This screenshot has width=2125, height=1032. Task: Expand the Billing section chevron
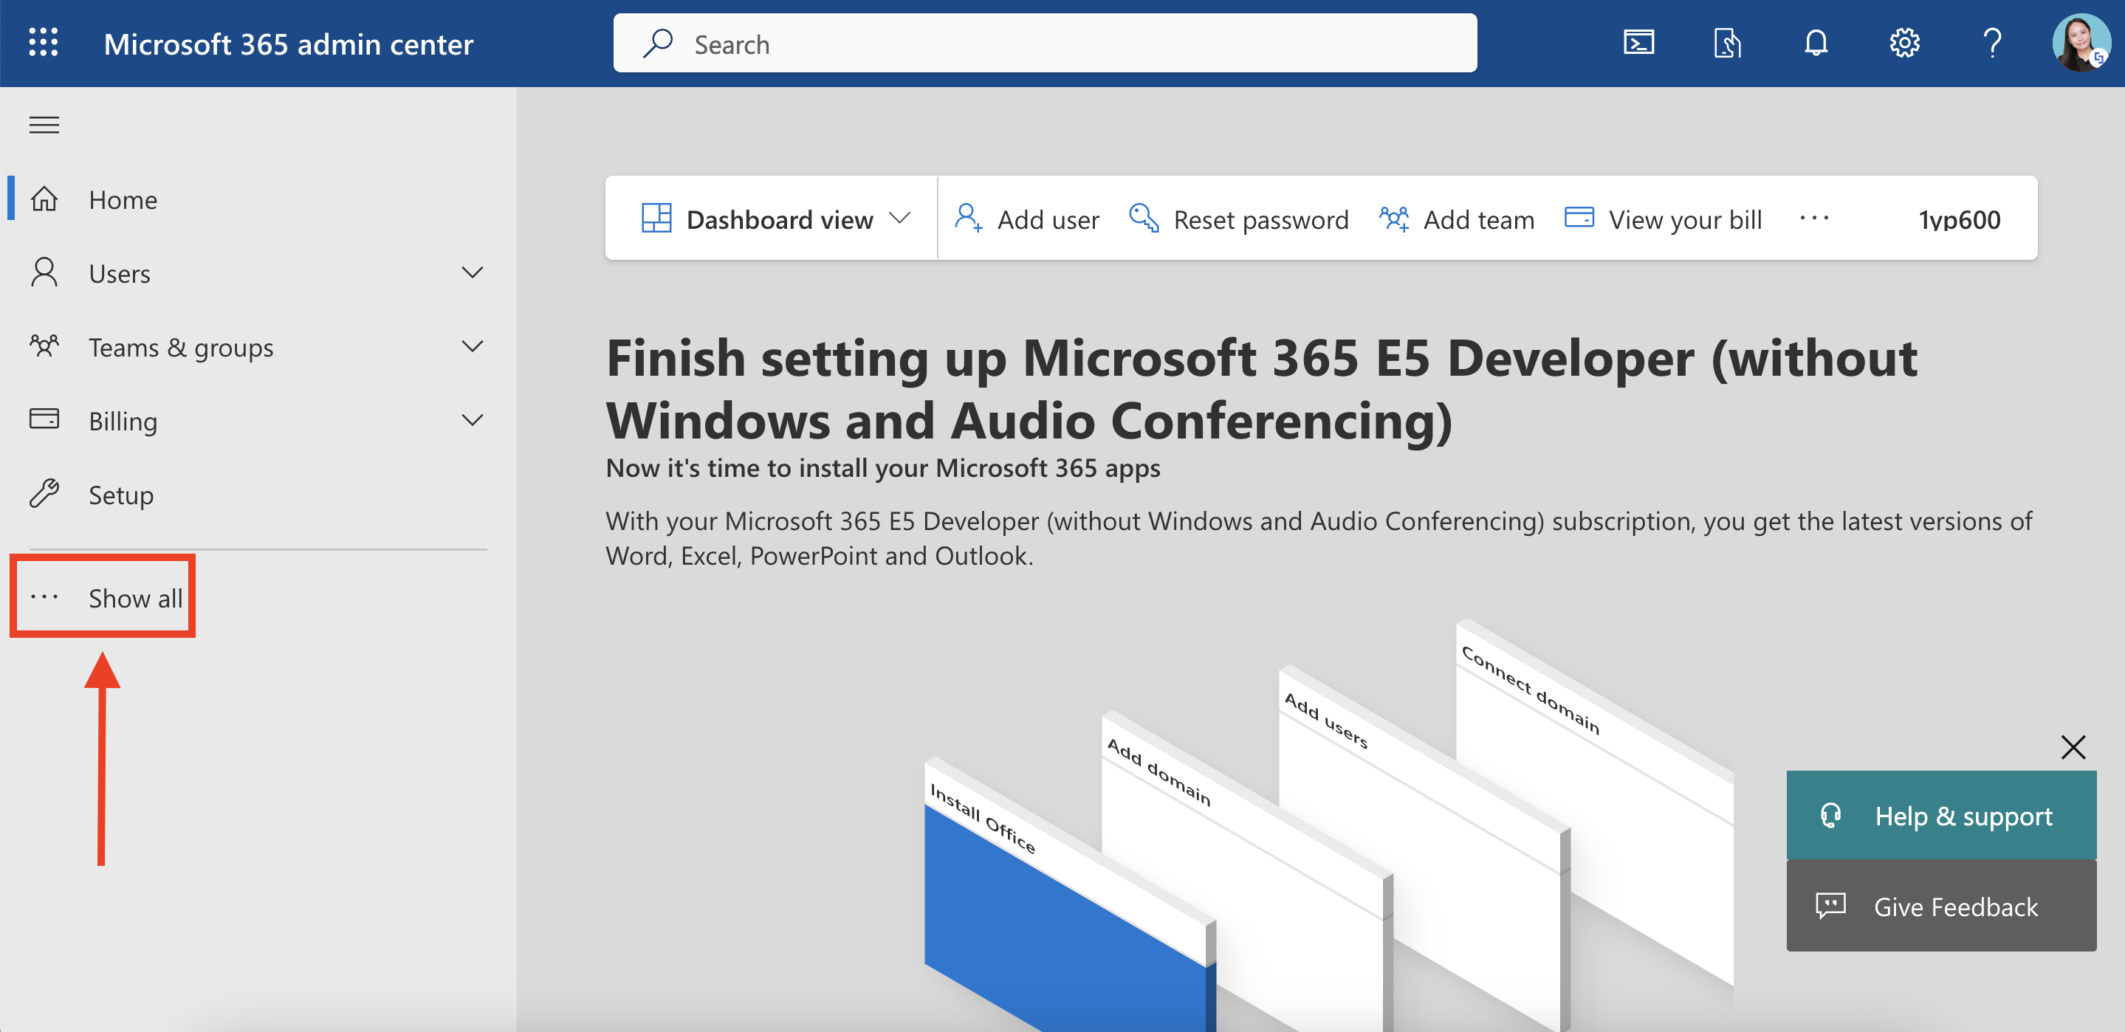point(472,421)
